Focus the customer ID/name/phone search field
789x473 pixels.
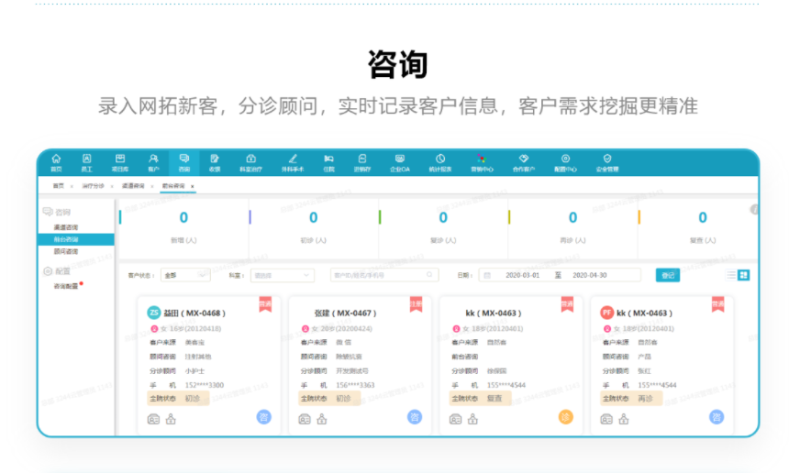click(x=384, y=275)
